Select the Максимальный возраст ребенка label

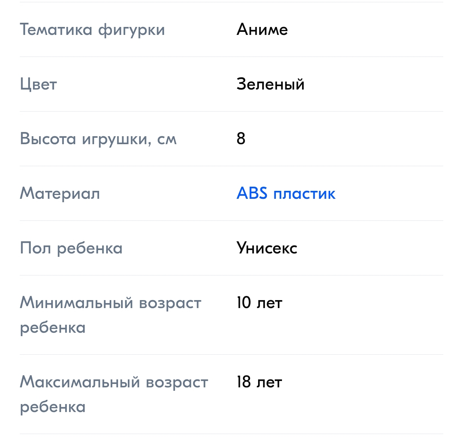pyautogui.click(x=114, y=394)
